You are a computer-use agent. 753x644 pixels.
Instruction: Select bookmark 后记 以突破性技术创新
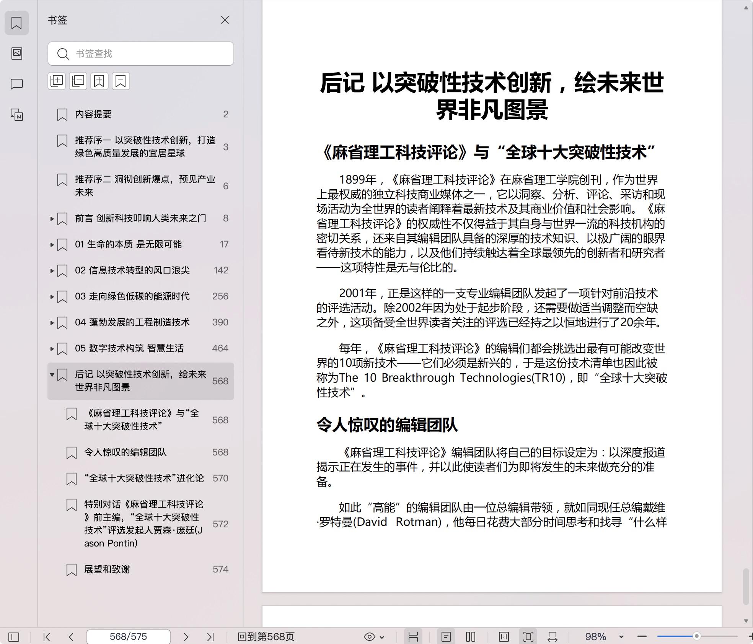pyautogui.click(x=141, y=381)
